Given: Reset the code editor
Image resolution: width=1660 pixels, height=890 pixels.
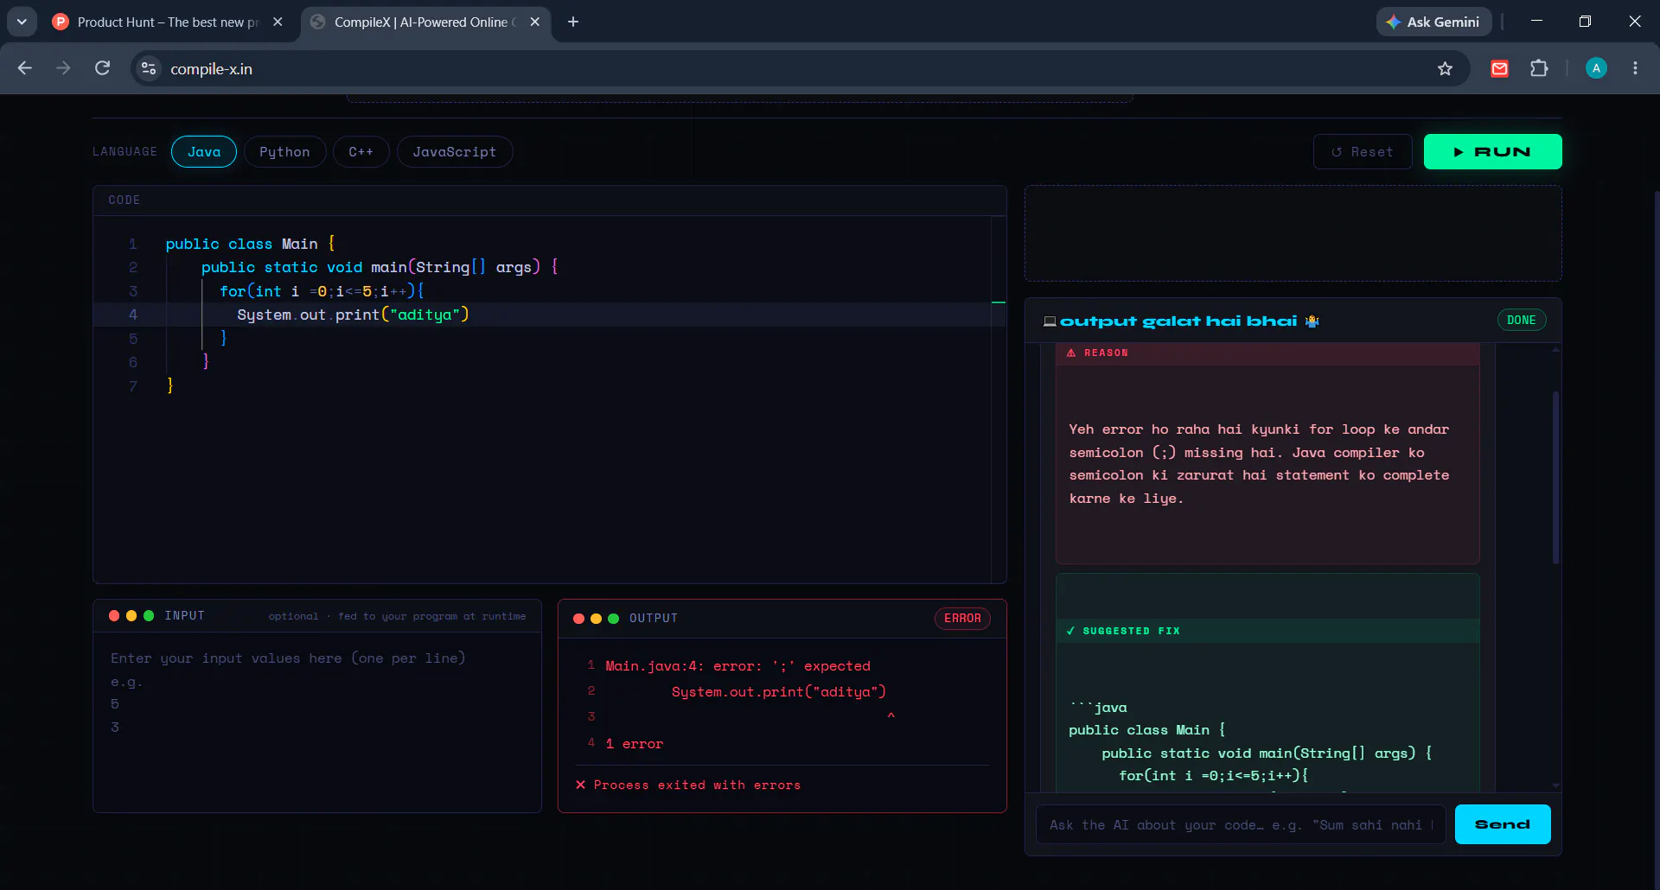Looking at the screenshot, I should 1363,152.
